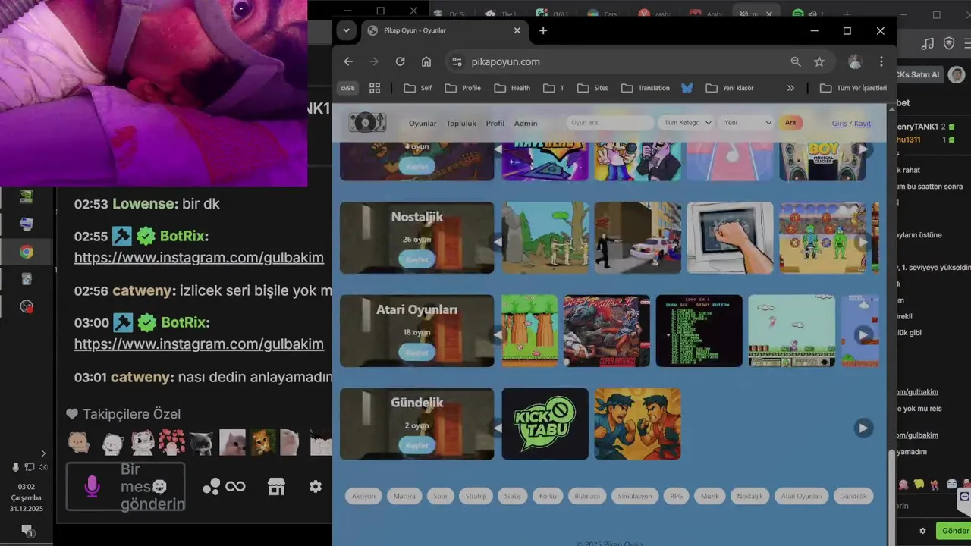The image size is (971, 546).
Task: Open BotRix Instagram link at 02:55
Action: point(199,257)
